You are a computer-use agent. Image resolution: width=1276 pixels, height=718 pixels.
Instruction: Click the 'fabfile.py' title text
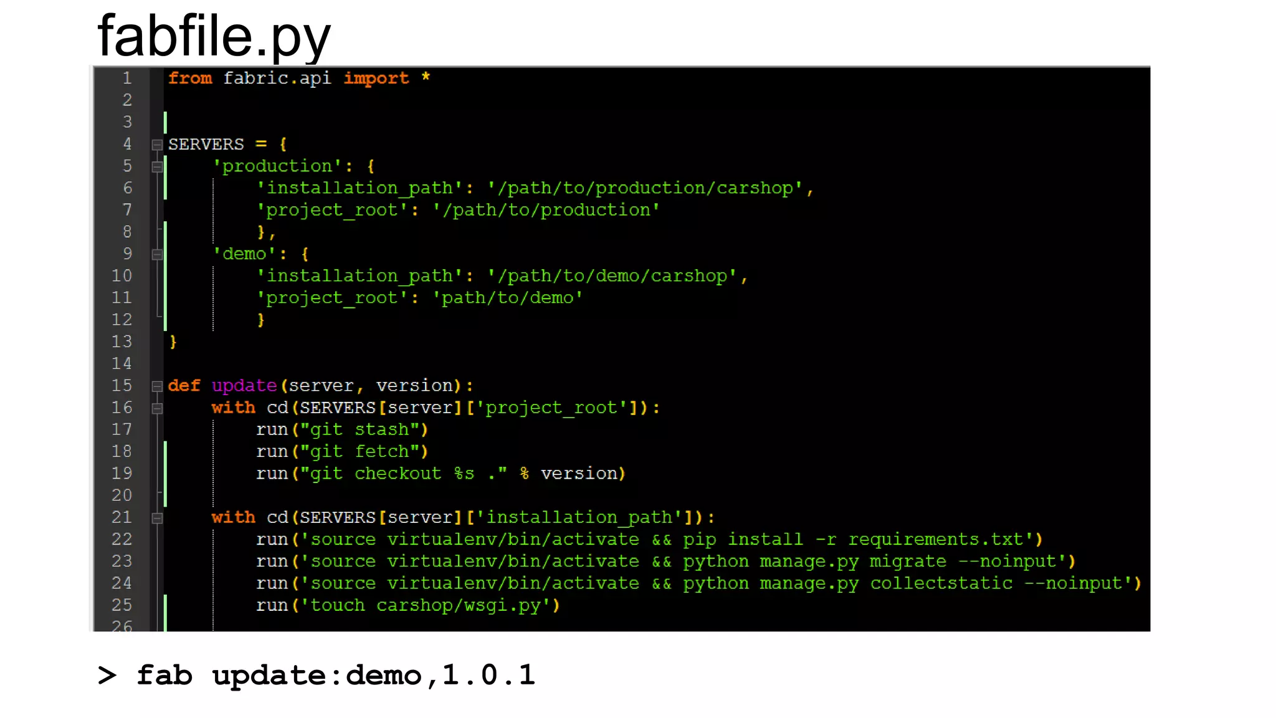[x=214, y=36]
